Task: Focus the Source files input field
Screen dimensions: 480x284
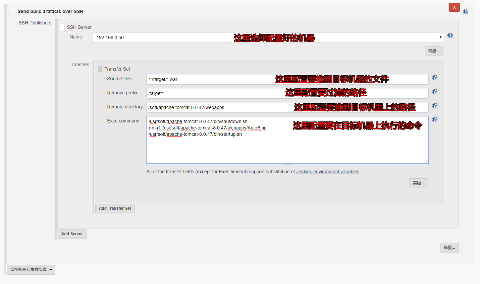Action: (287, 79)
